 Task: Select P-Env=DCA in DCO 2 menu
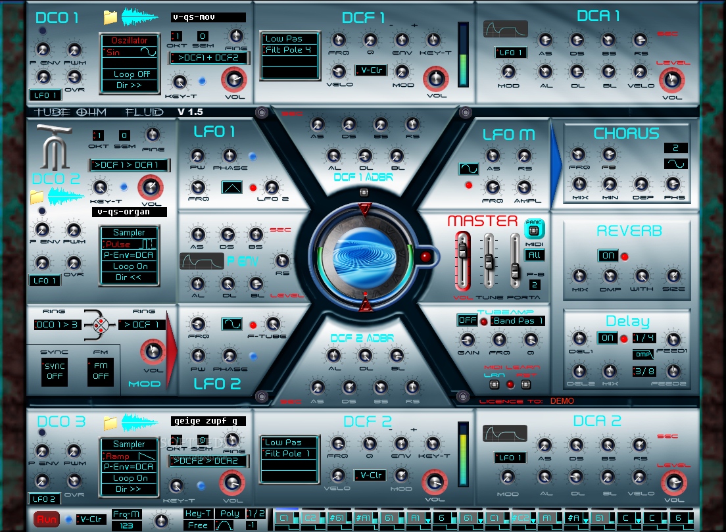(130, 255)
